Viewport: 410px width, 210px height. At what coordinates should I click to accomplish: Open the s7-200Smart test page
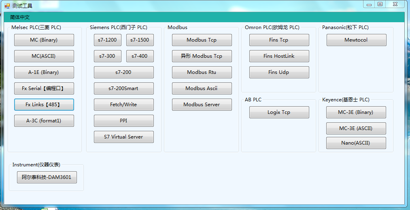pyautogui.click(x=123, y=88)
